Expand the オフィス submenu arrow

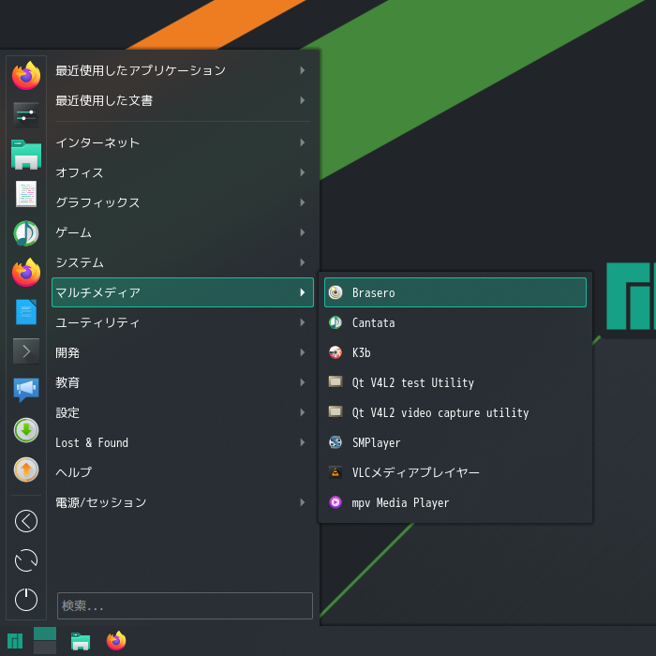(x=302, y=172)
